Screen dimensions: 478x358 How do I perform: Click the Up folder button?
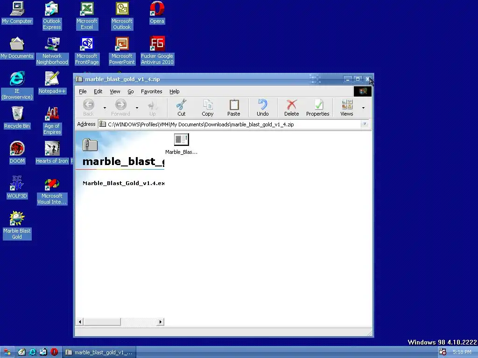(153, 108)
